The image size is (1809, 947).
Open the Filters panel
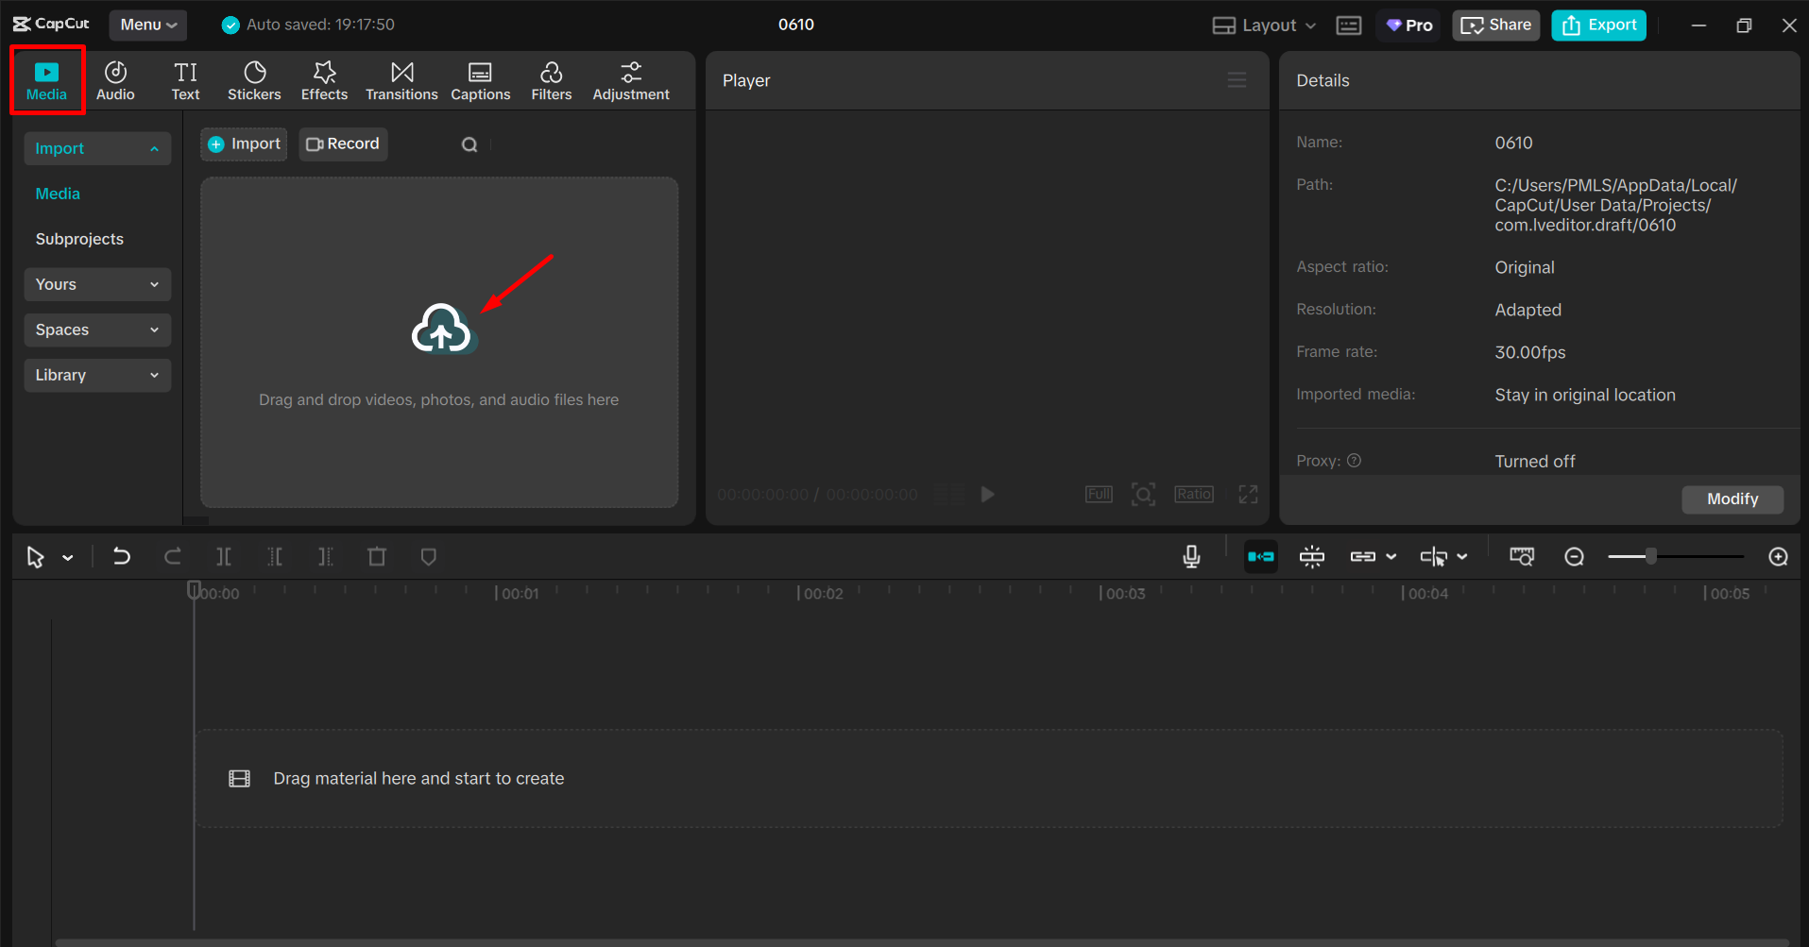coord(551,79)
